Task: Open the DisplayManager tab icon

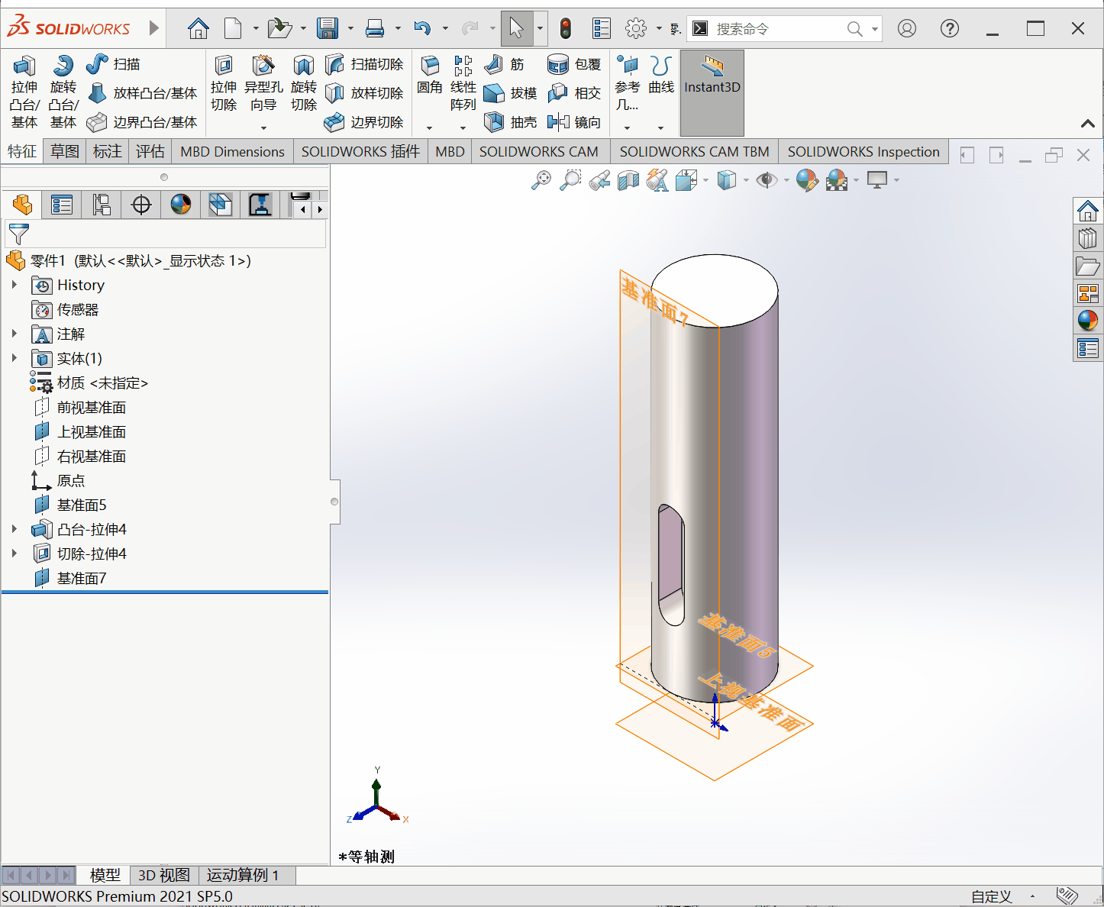Action: point(181,205)
